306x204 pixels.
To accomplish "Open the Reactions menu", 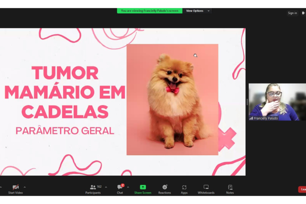I will pos(164,187).
